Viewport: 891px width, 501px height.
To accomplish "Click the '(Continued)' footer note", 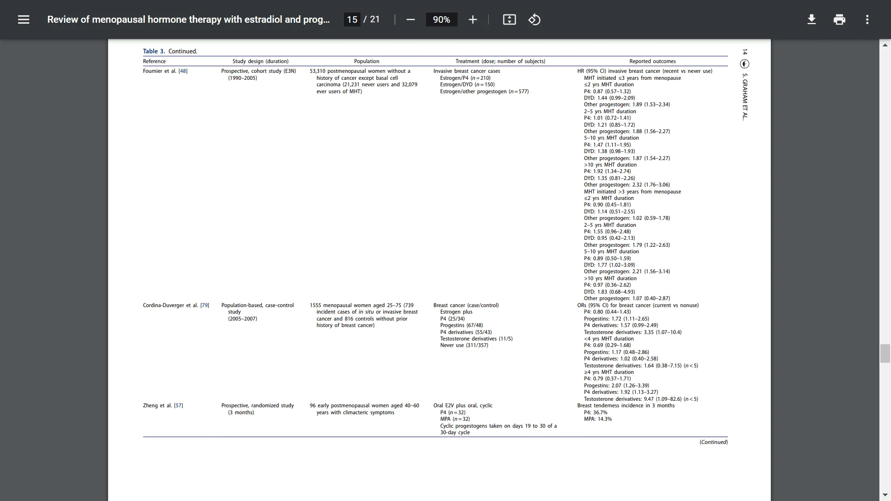I will pyautogui.click(x=714, y=442).
